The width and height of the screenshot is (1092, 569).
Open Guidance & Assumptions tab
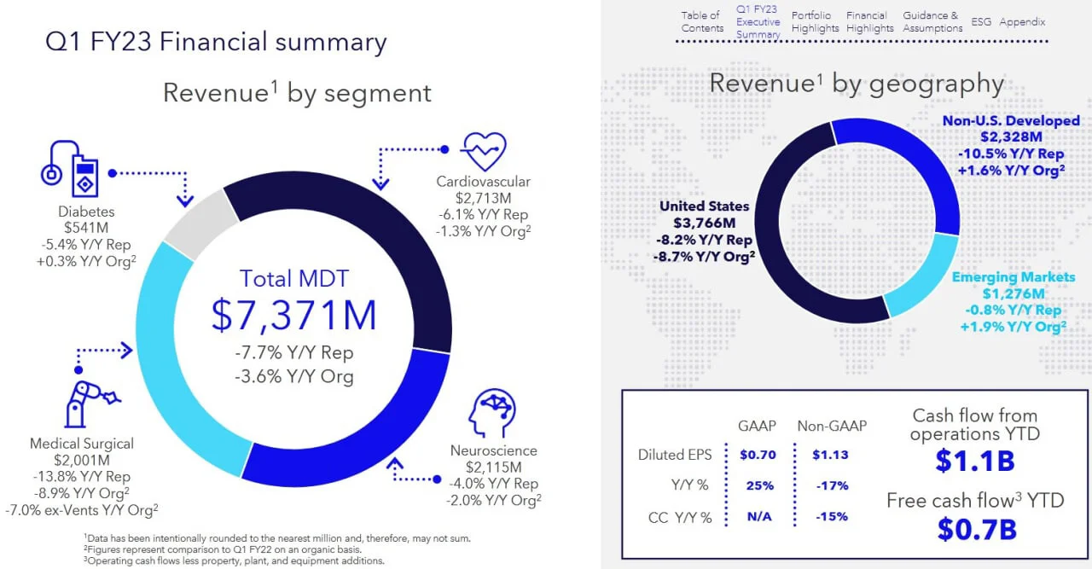point(932,22)
